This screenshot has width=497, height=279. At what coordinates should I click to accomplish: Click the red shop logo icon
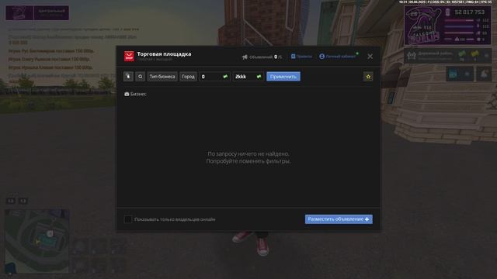[129, 56]
